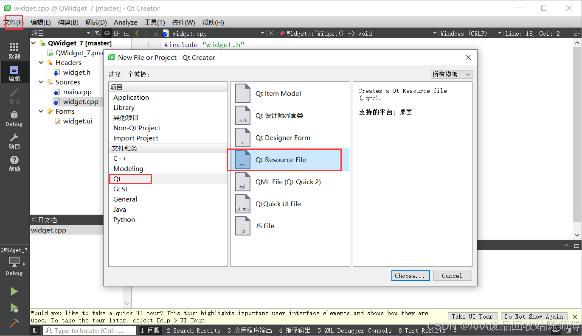582x336 pixels.
Task: Close the New File or Project dialog
Action: (x=468, y=57)
